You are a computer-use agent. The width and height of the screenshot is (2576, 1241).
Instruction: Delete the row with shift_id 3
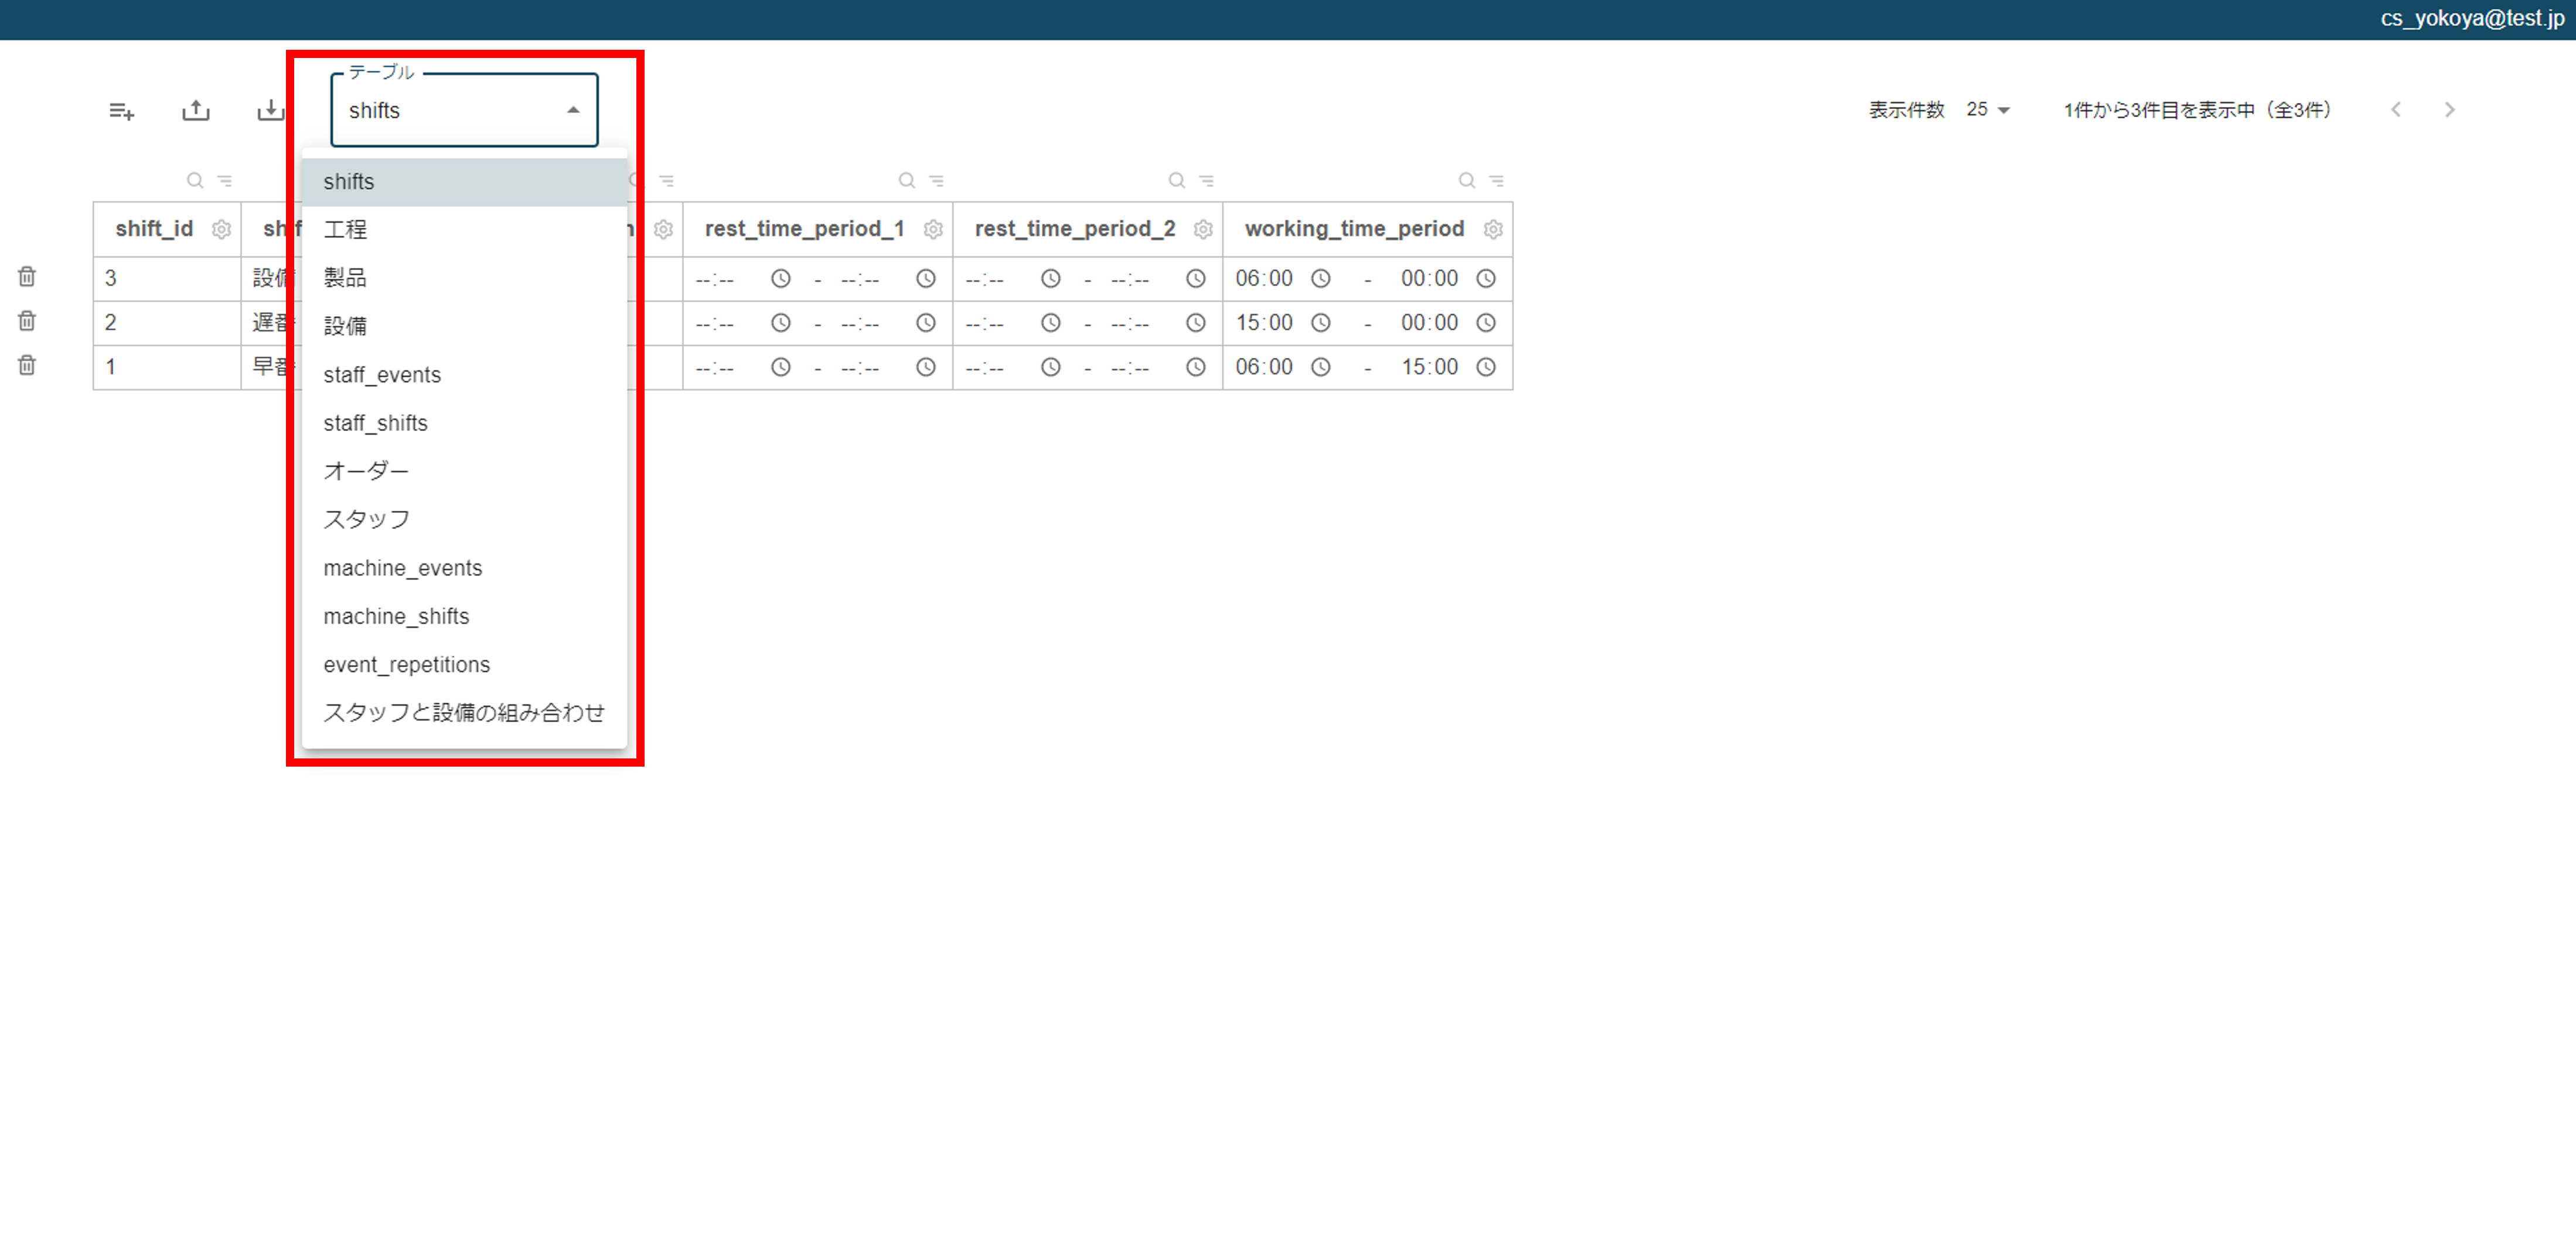(x=27, y=277)
